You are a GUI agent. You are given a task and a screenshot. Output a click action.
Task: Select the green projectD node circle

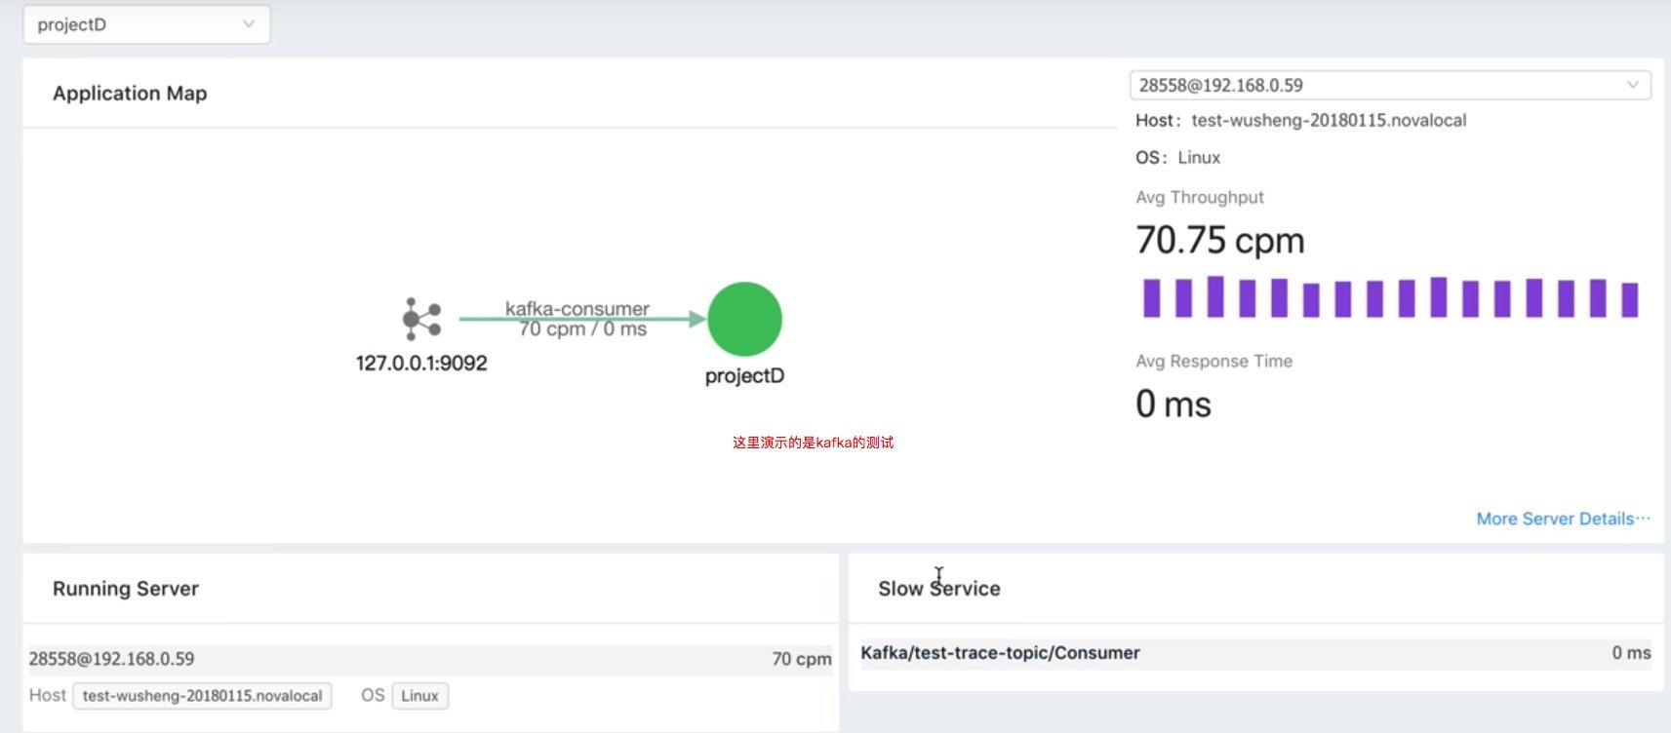tap(744, 319)
